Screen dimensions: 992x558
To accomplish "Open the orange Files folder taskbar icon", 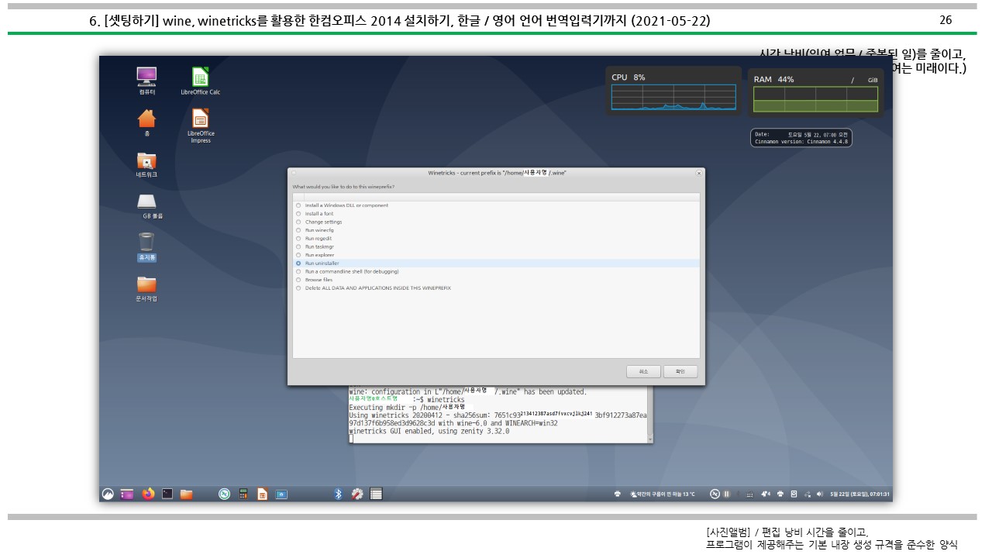I will [x=186, y=494].
